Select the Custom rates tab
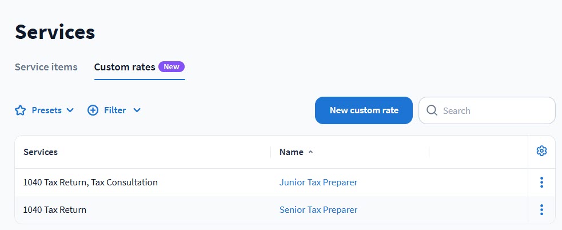 click(x=125, y=67)
